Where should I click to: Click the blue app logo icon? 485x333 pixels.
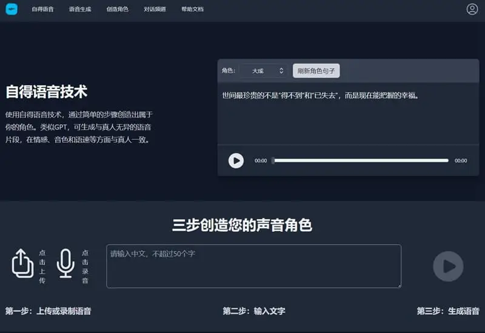[12, 9]
